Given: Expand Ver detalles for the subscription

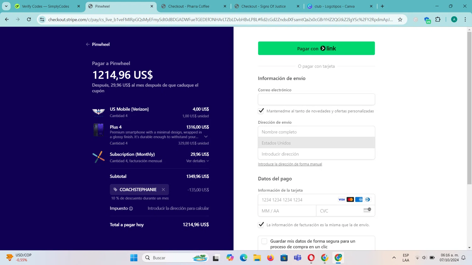Looking at the screenshot, I should [x=197, y=161].
